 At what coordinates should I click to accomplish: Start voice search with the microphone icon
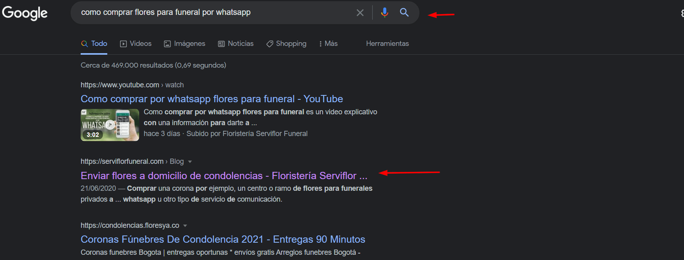click(385, 12)
